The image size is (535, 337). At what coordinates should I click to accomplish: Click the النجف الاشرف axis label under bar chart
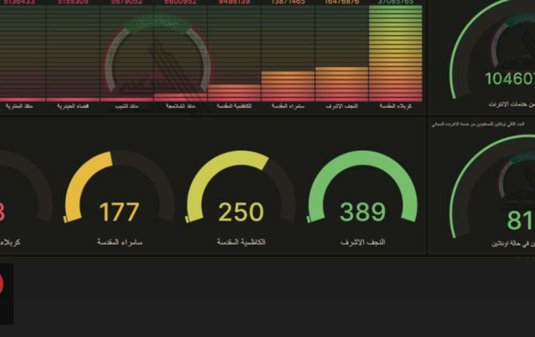pyautogui.click(x=342, y=106)
